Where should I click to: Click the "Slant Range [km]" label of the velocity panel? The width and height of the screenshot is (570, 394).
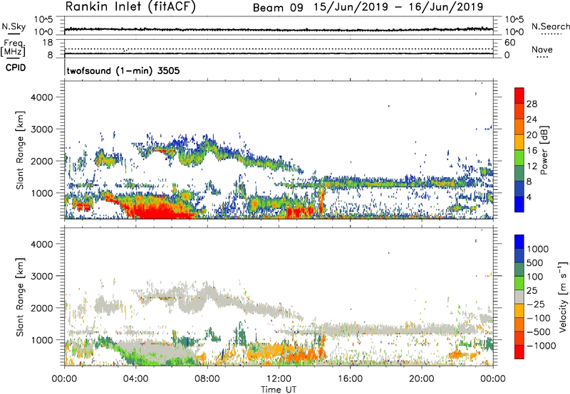pos(20,297)
